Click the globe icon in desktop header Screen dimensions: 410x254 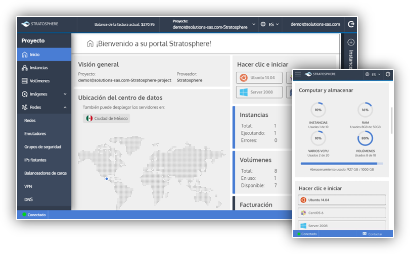coord(263,24)
